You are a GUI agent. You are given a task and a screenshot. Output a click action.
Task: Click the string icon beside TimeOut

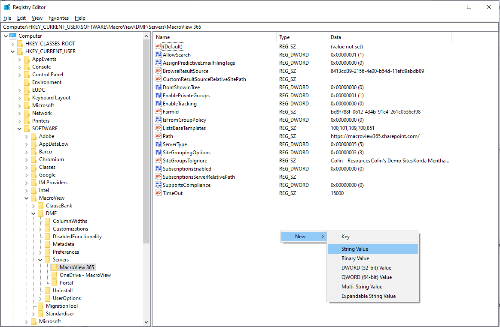point(158,193)
